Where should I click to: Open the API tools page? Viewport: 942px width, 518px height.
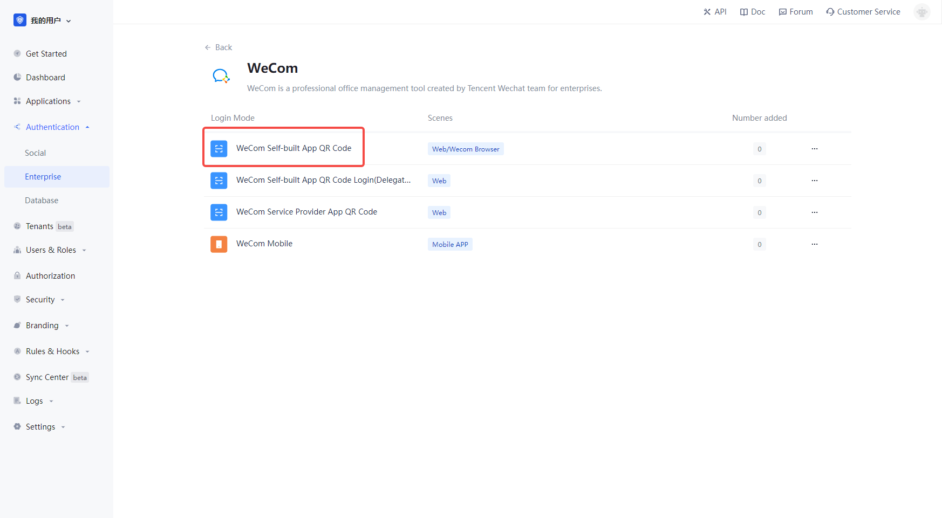pyautogui.click(x=715, y=11)
